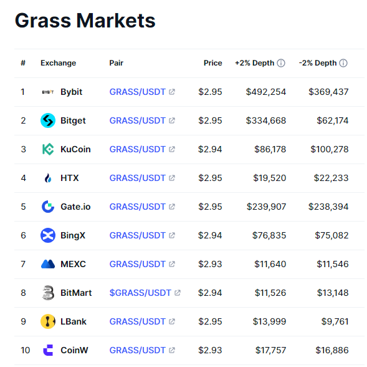Select the KuCoin exchange name
The width and height of the screenshot is (367, 367).
pyautogui.click(x=75, y=149)
